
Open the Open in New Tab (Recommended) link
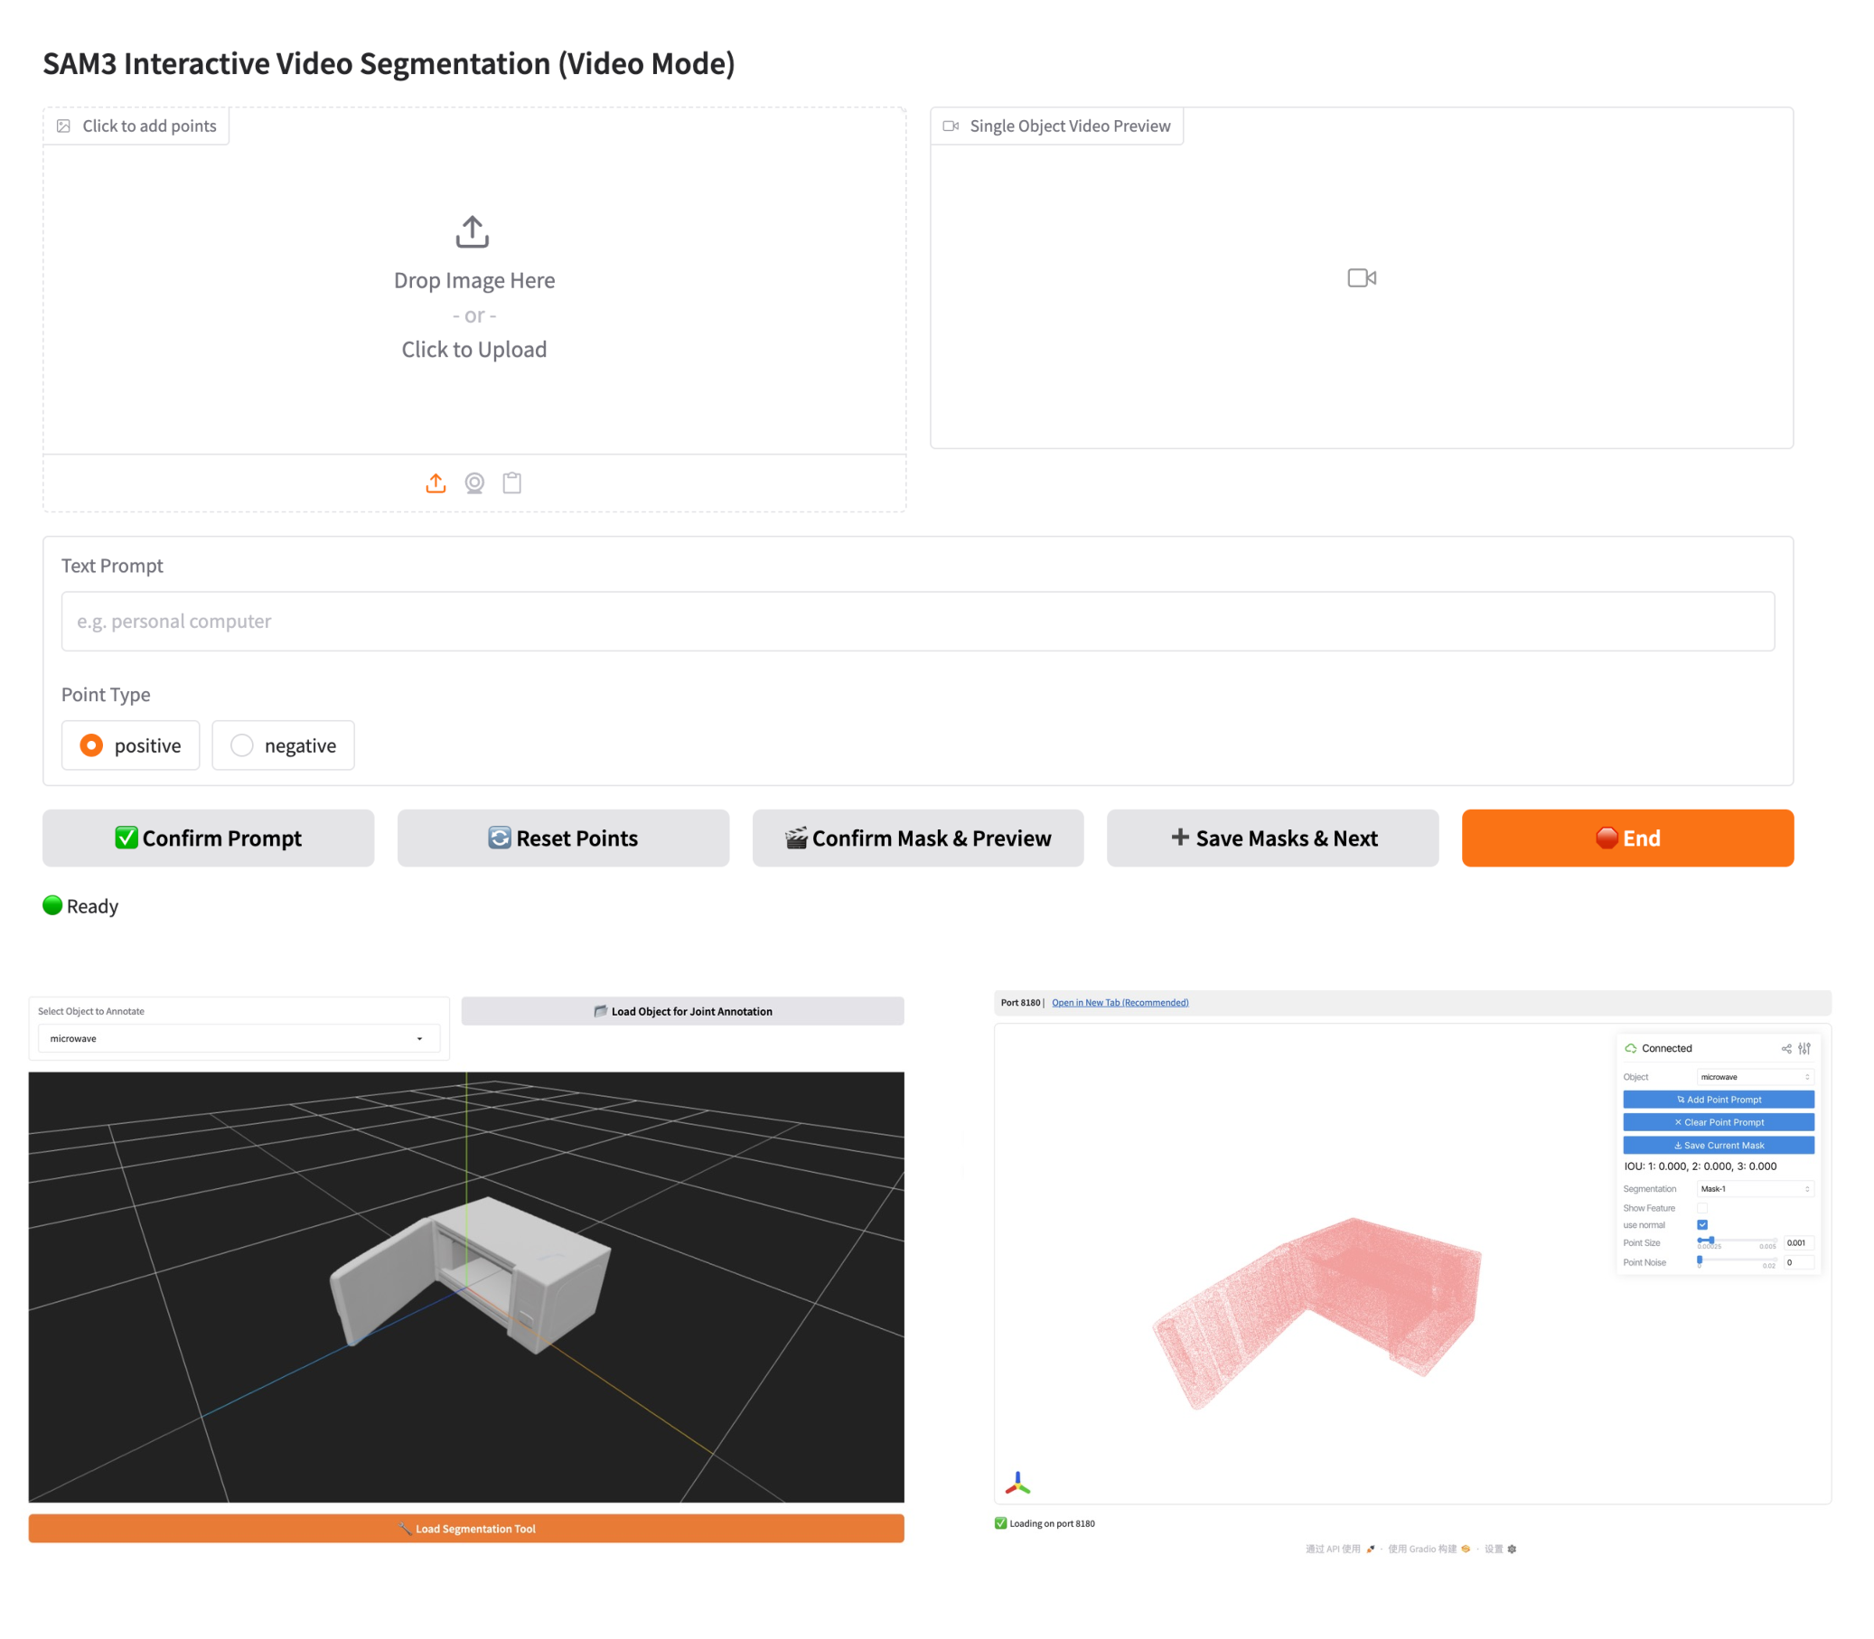click(x=1120, y=1002)
